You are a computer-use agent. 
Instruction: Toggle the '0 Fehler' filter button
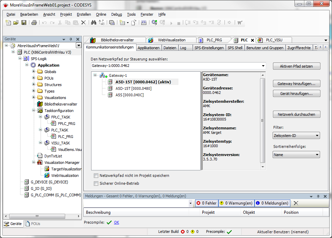tap(206, 203)
